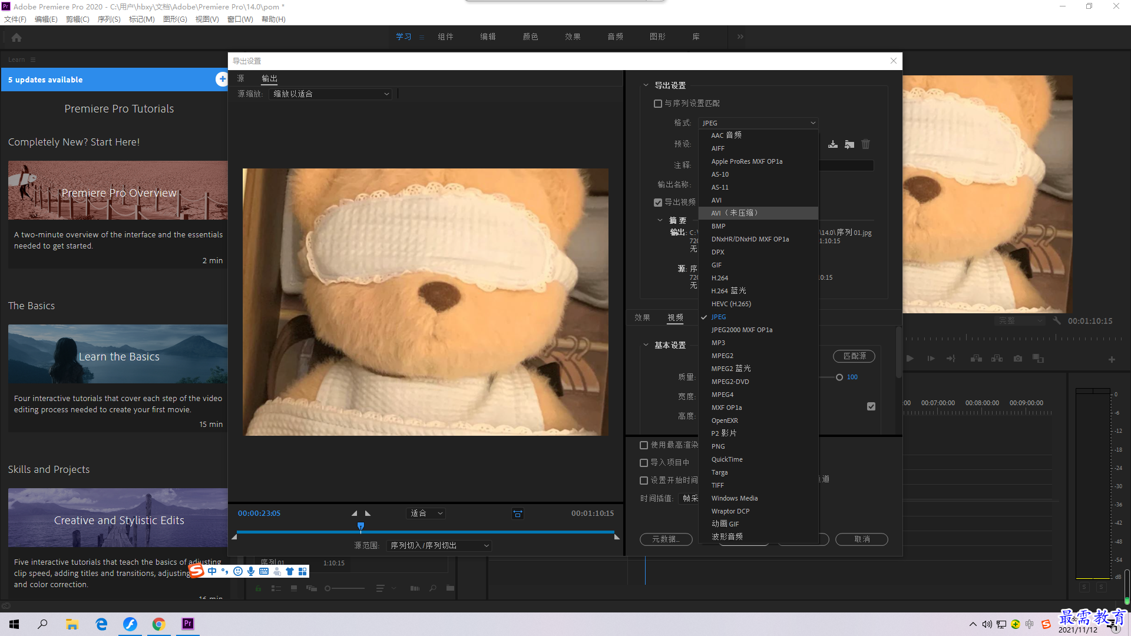Click the plus icon on updates banner
Image resolution: width=1131 pixels, height=636 pixels.
coord(222,79)
